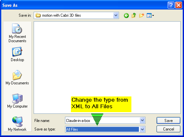Create a new folder
184x137 pixels.
coord(142,15)
